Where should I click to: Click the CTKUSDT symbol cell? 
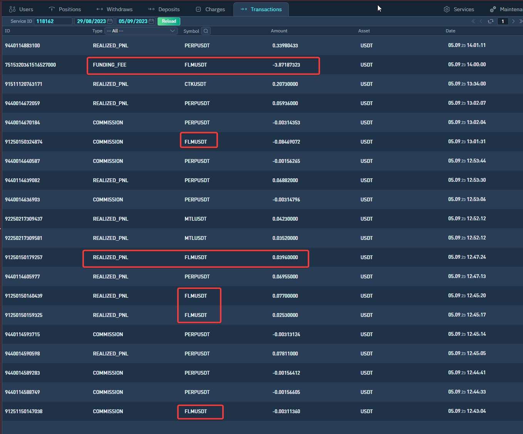(x=195, y=84)
